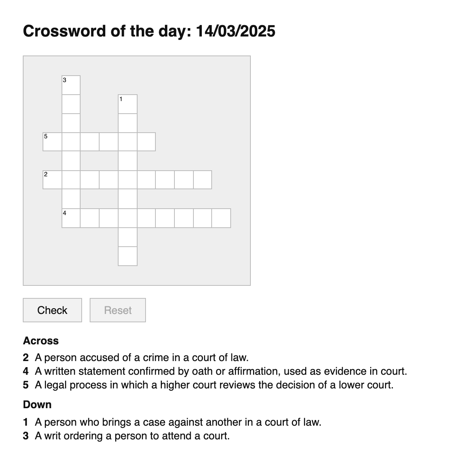Click where 2 Across crosses 1 Down
Screen dimensions: 456x450
128,180
